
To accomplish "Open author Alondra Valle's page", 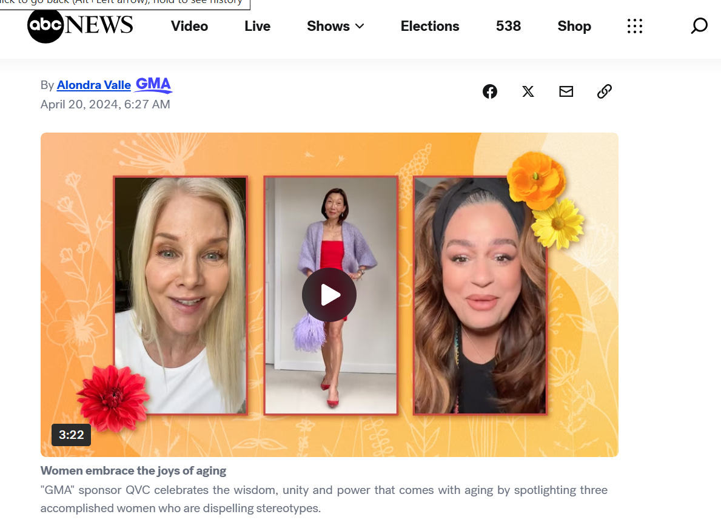I will click(94, 85).
